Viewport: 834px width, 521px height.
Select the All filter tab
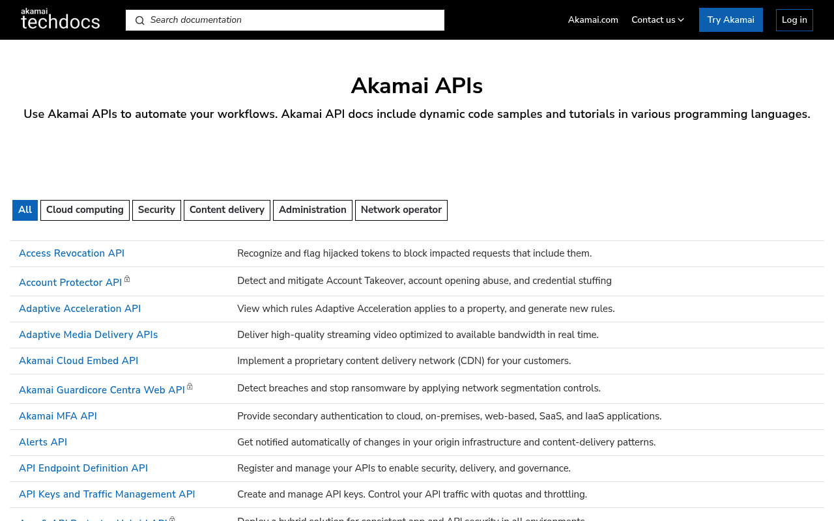click(25, 210)
